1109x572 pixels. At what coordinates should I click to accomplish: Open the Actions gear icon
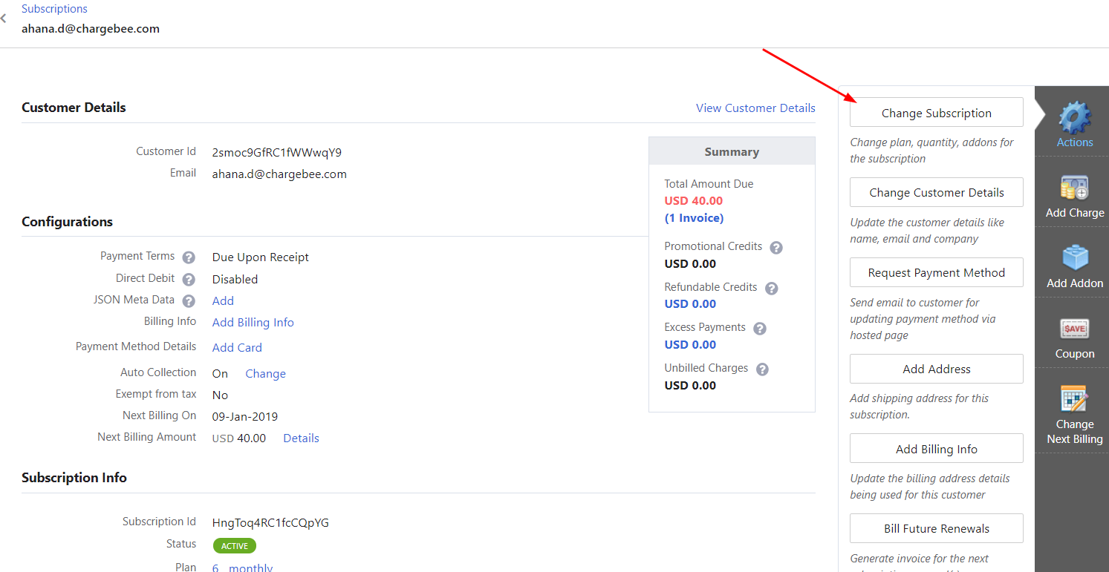1075,117
